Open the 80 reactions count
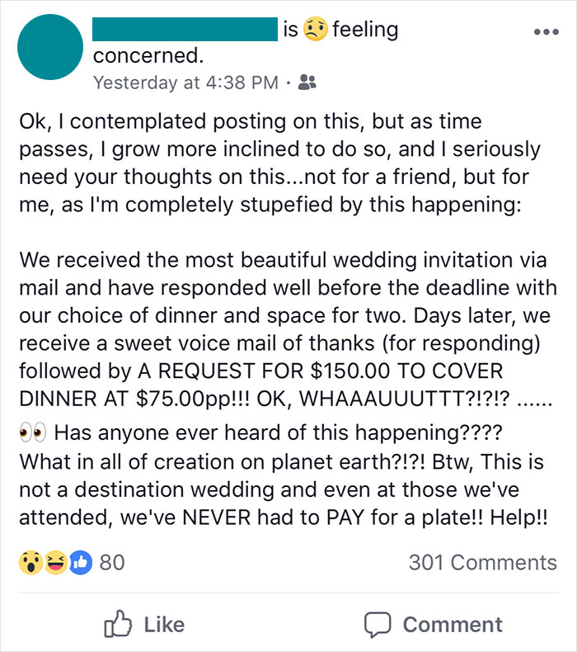 click(112, 563)
